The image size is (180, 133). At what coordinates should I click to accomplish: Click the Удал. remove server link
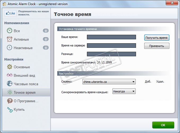[160, 81]
